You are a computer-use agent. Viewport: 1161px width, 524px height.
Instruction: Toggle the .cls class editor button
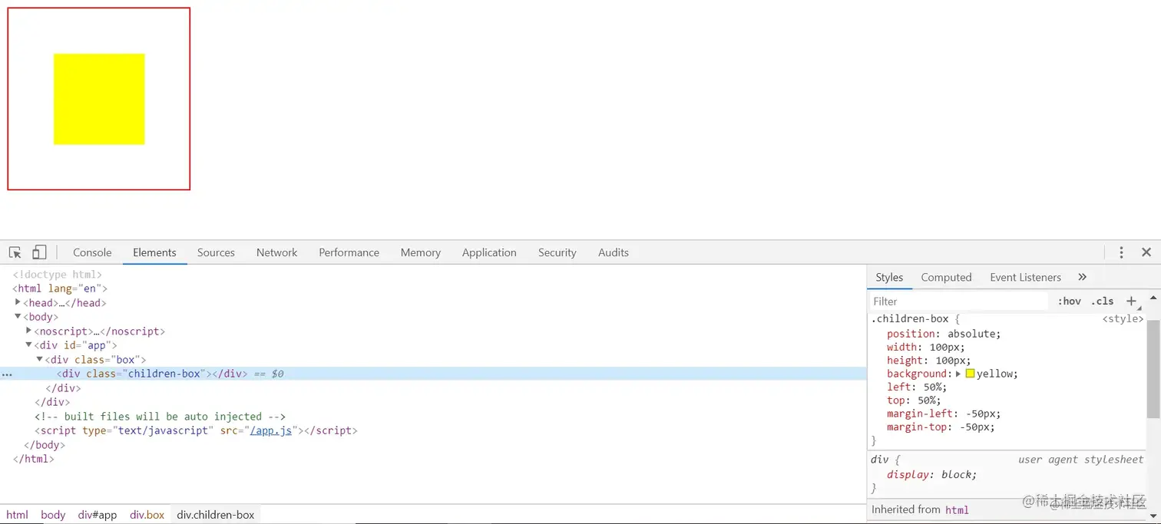[x=1102, y=302]
